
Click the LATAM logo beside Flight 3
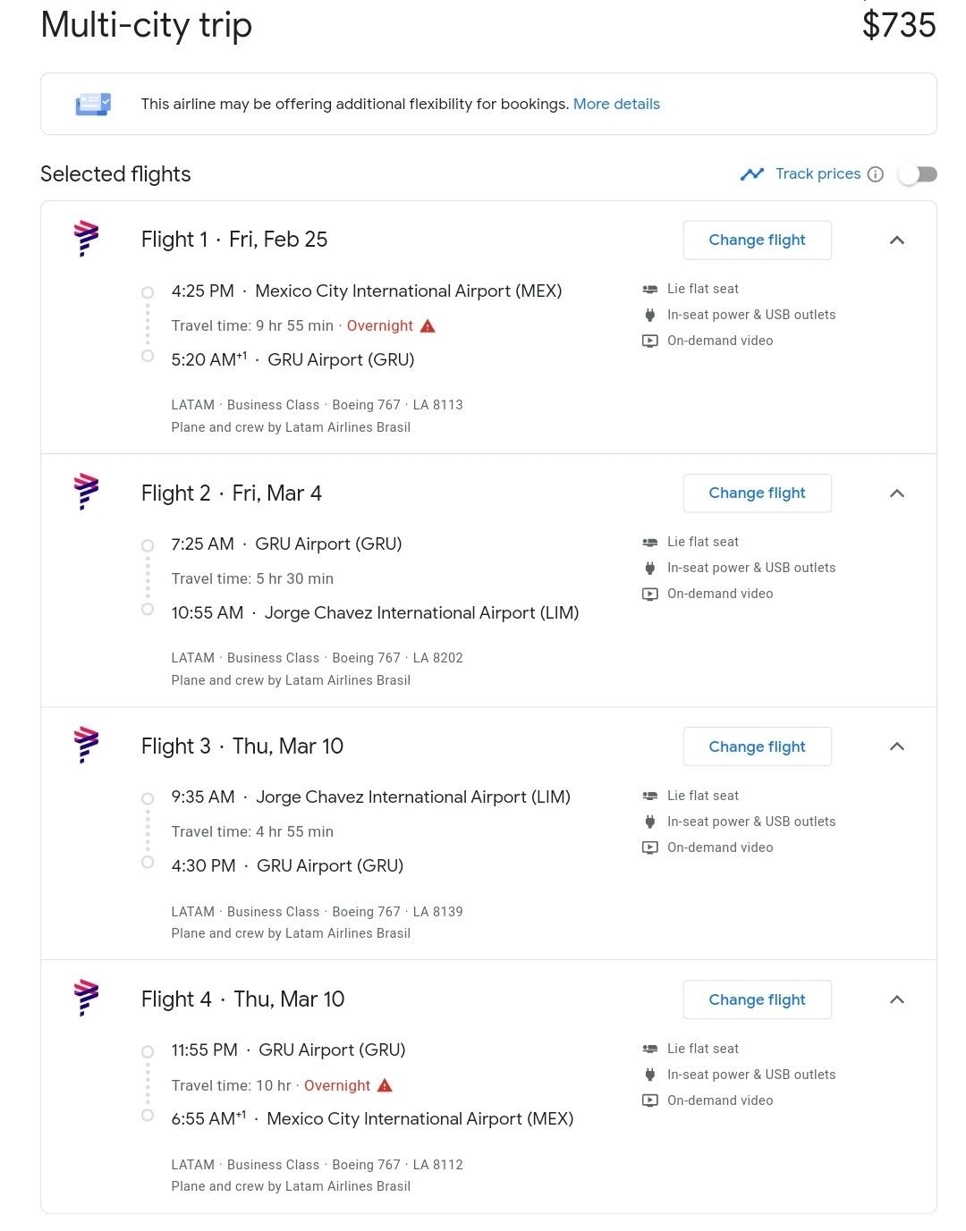86,745
